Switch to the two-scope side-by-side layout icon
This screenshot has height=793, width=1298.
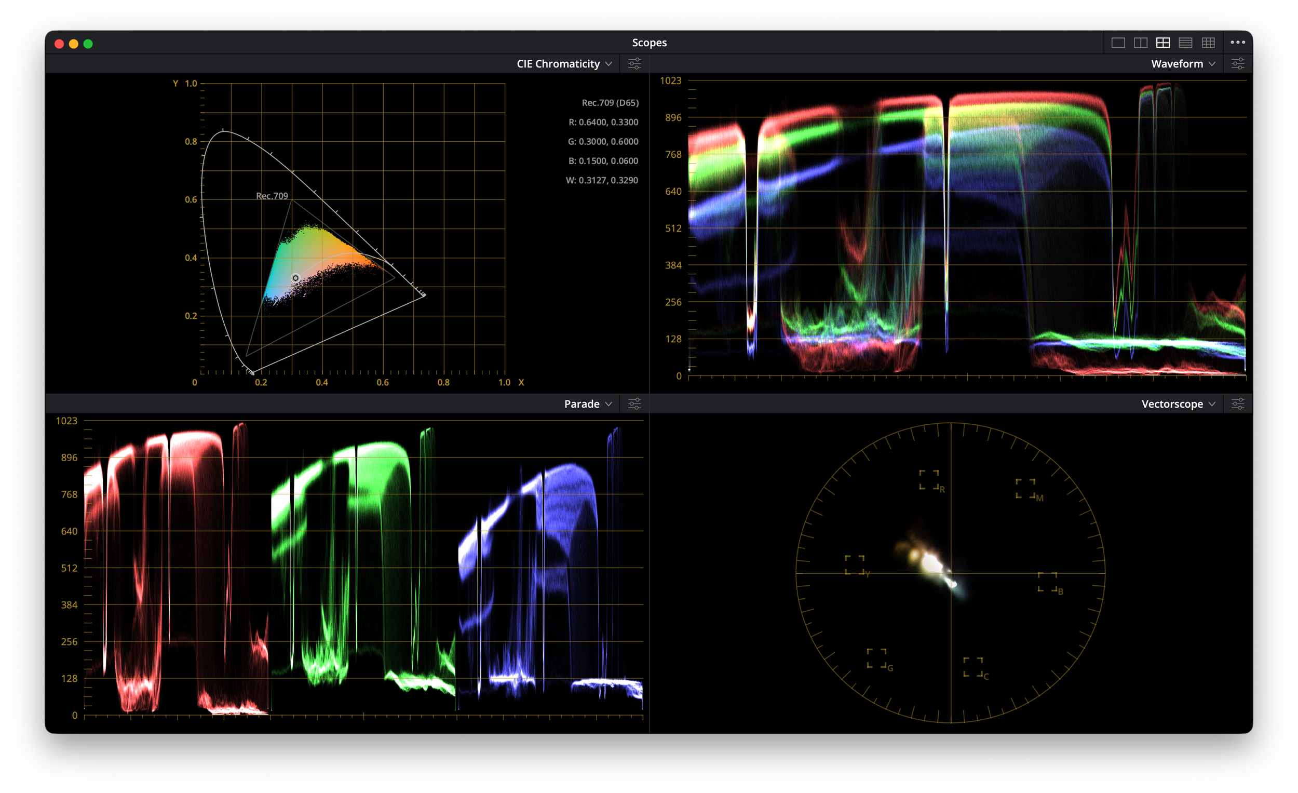point(1141,43)
